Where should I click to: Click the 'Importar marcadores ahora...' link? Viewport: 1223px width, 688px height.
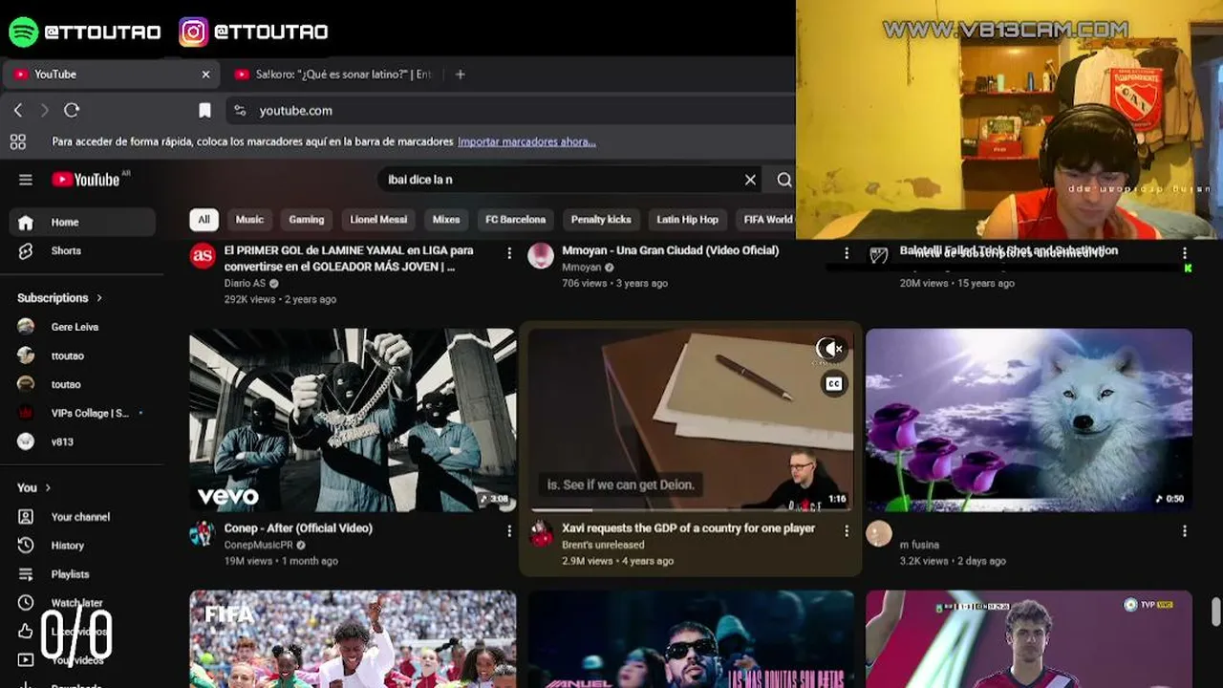click(x=526, y=142)
